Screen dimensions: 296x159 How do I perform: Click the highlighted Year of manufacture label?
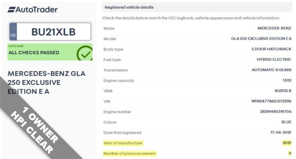click(x=123, y=143)
